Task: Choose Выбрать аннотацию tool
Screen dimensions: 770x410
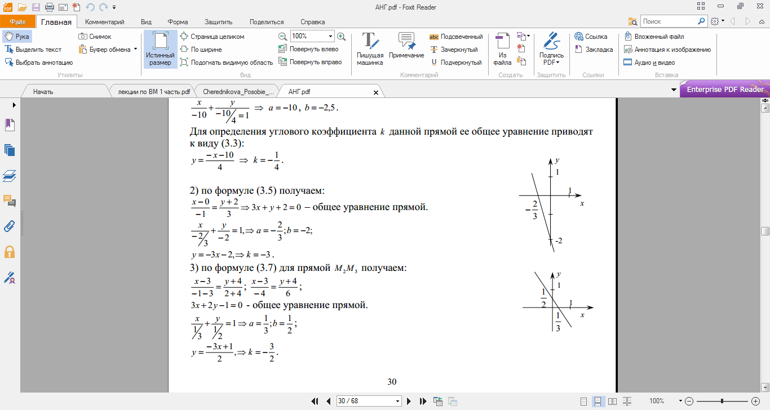Action: (38, 63)
